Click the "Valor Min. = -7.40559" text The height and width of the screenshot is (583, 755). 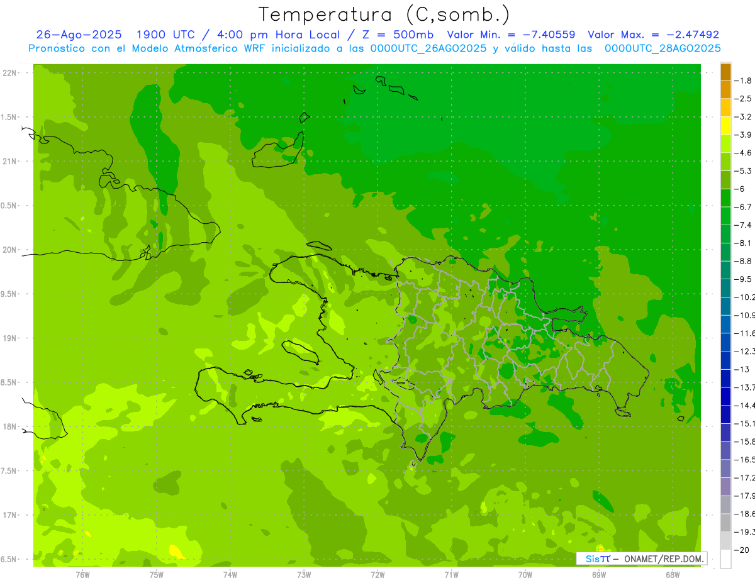(x=511, y=35)
